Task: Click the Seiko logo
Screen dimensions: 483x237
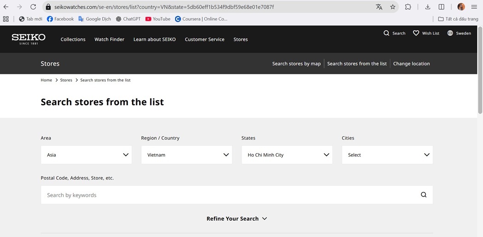Action: (29, 39)
